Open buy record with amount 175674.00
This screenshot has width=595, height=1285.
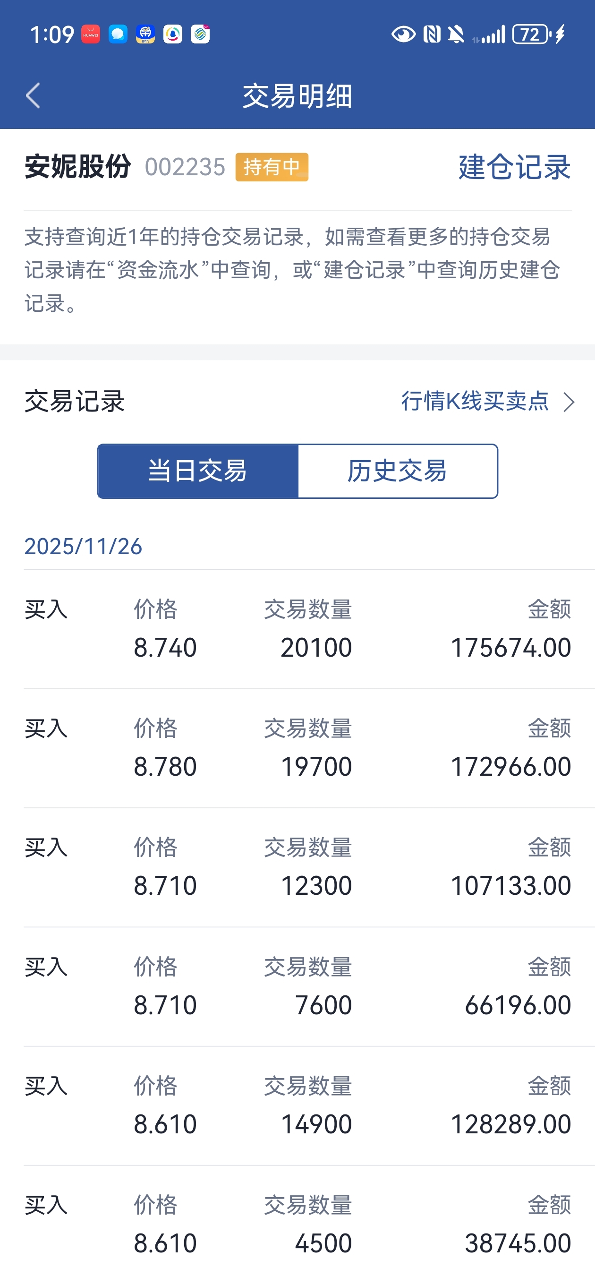pos(309,629)
